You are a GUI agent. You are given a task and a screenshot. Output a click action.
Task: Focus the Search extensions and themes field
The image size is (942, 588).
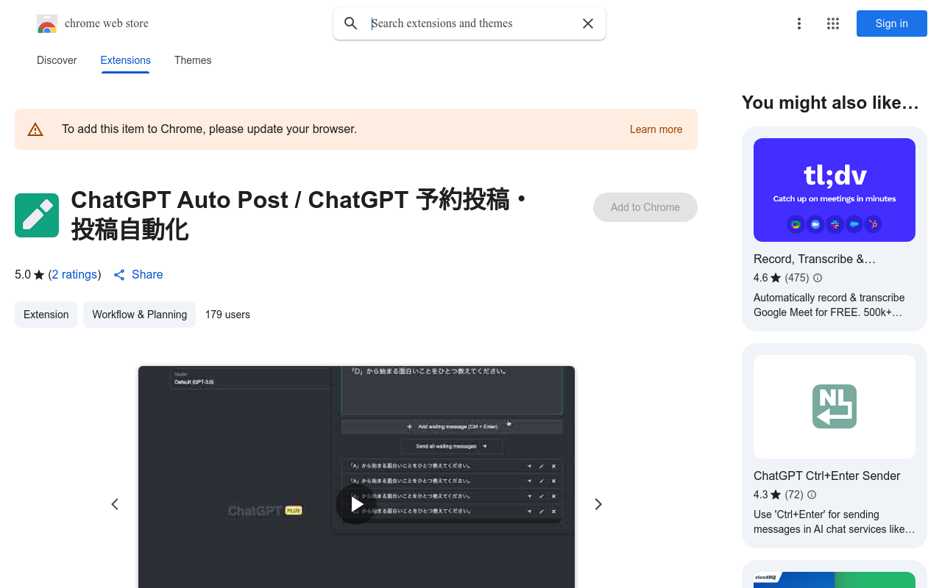(471, 24)
